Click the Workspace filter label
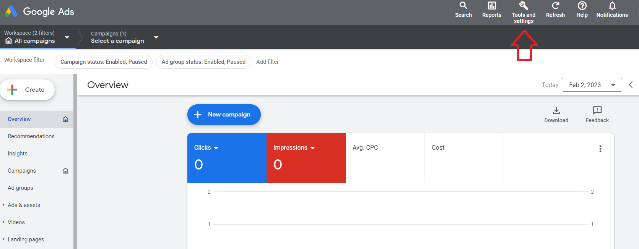The image size is (639, 249). click(x=24, y=60)
